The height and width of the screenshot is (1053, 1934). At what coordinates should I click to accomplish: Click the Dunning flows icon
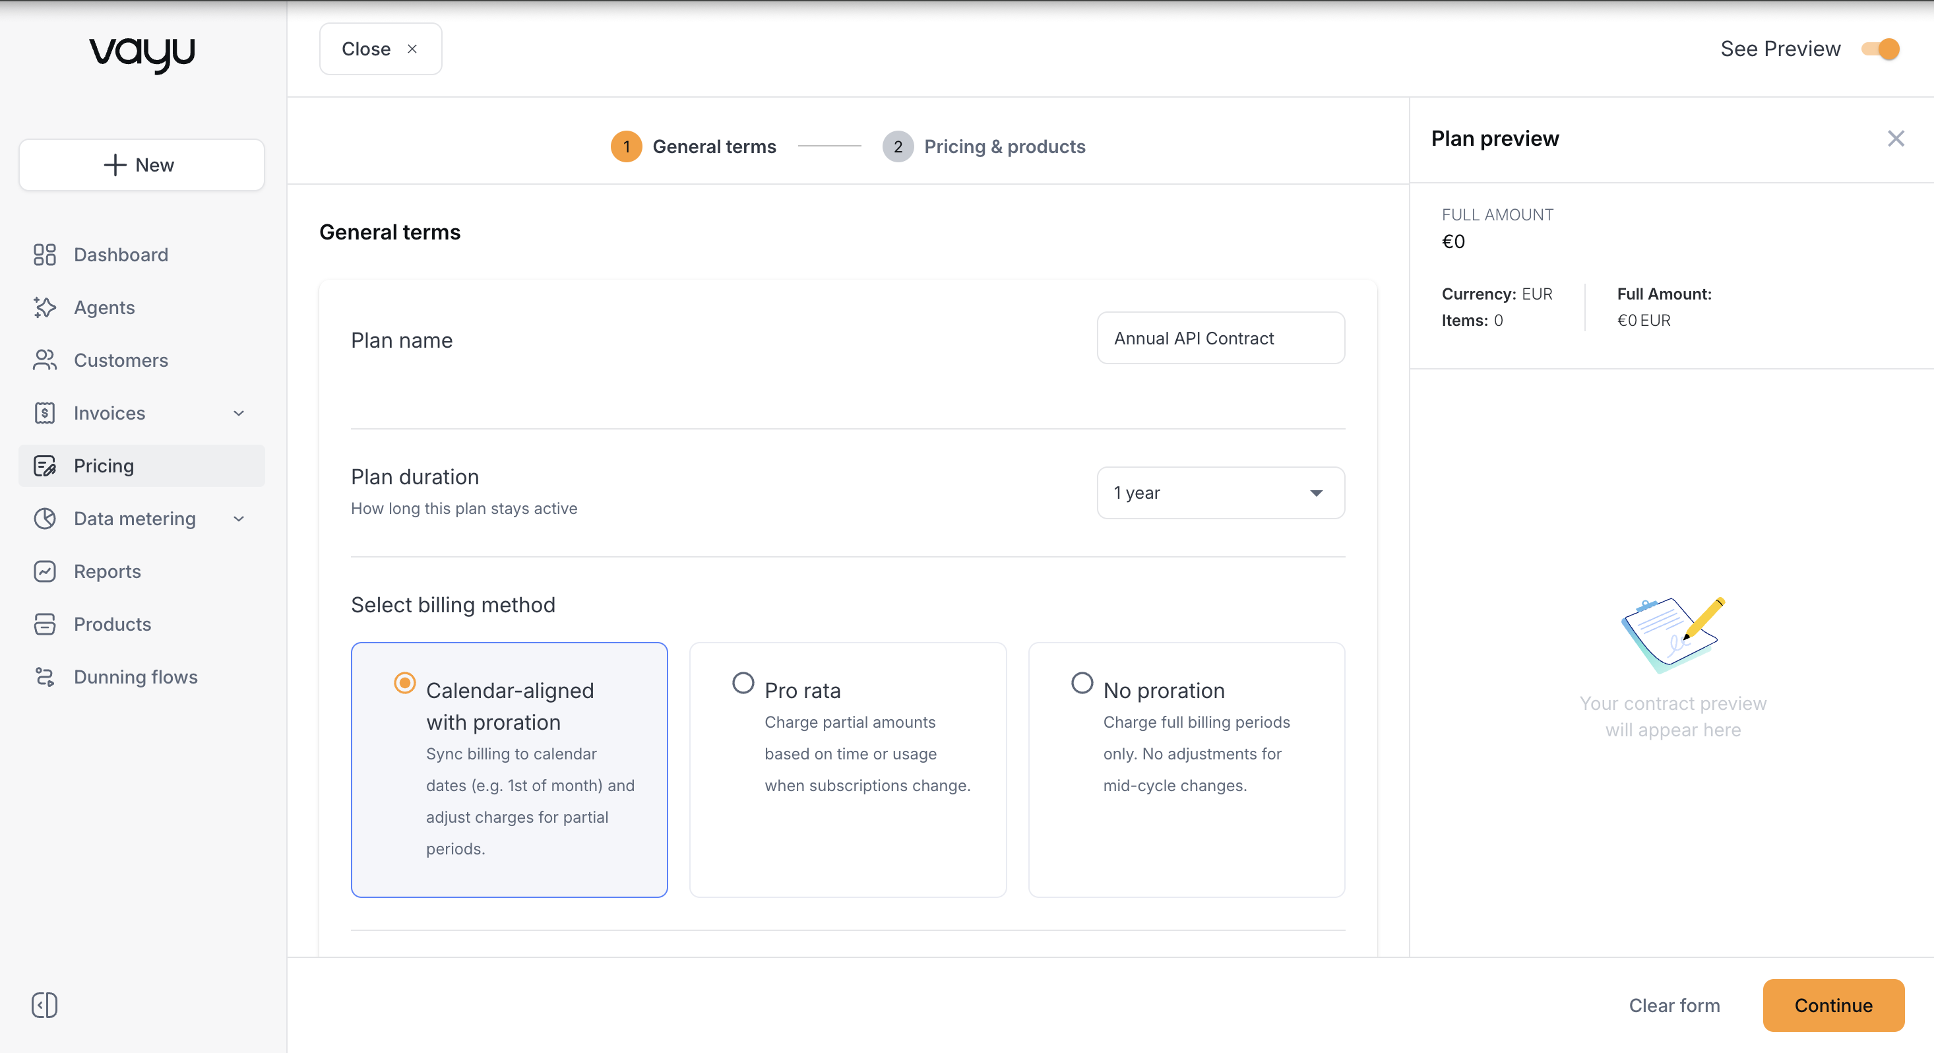[45, 677]
